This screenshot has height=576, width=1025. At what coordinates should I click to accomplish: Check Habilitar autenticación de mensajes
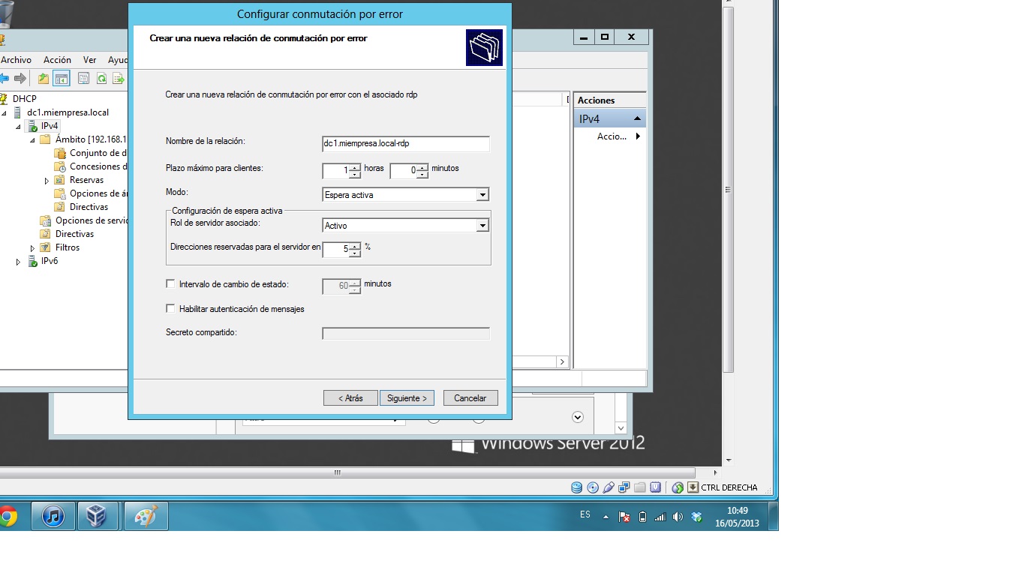(170, 308)
